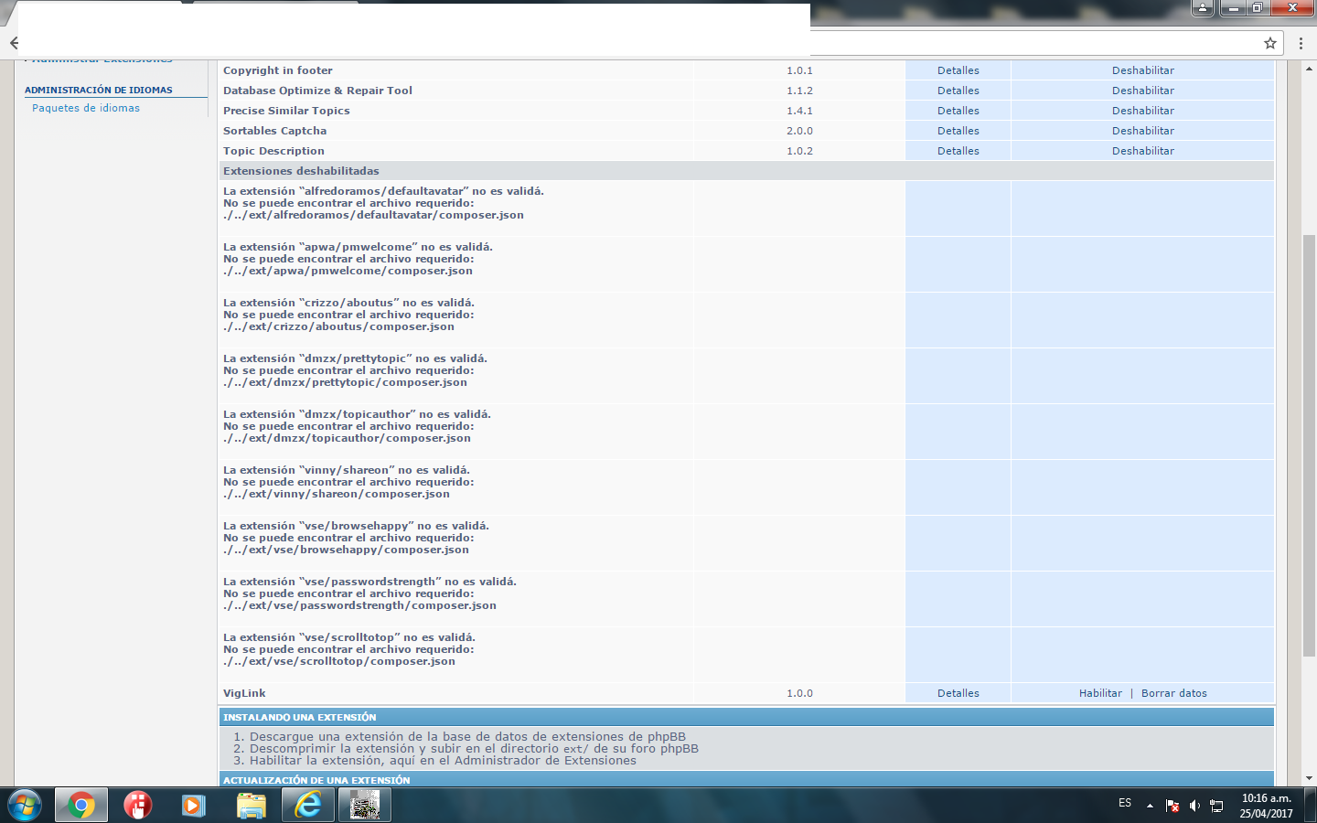
Task: Open Windows Media Player from the taskbar
Action: coord(193,805)
